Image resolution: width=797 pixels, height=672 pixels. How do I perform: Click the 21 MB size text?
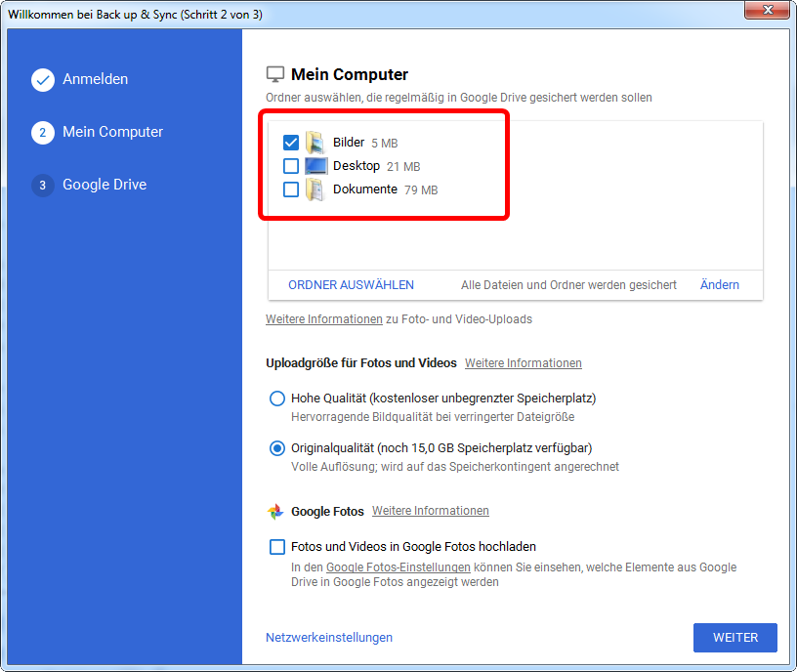click(403, 167)
